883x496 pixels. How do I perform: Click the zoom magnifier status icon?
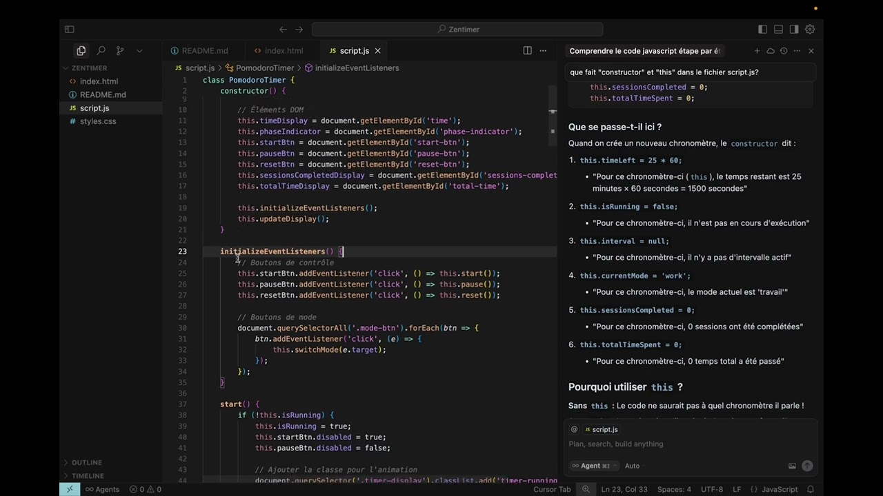coord(586,489)
